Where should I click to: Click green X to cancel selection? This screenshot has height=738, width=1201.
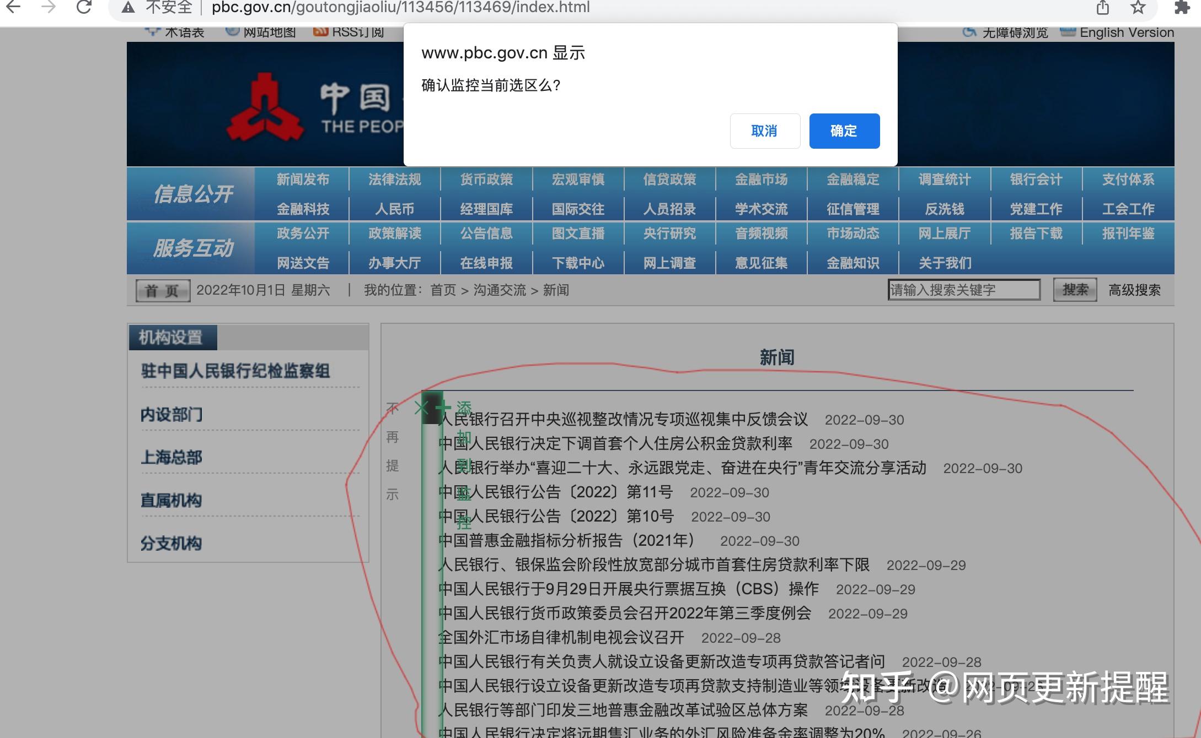point(421,408)
